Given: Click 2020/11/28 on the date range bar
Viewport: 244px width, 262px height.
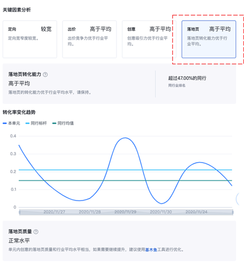Looking at the screenshot, I should pyautogui.click(x=90, y=212).
